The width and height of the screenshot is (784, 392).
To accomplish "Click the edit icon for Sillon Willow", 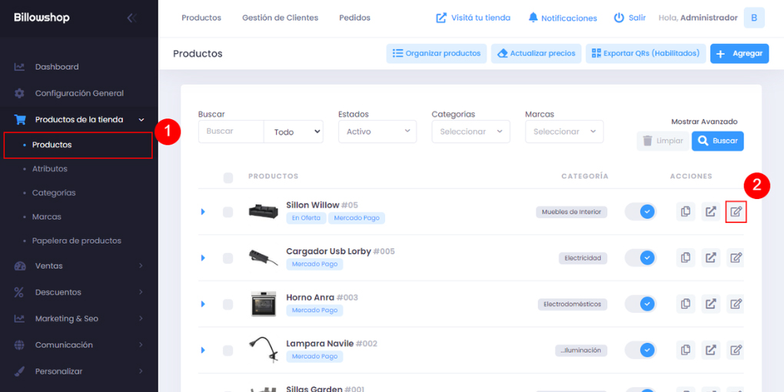I will 736,211.
